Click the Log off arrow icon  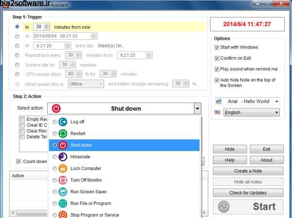coord(63,122)
